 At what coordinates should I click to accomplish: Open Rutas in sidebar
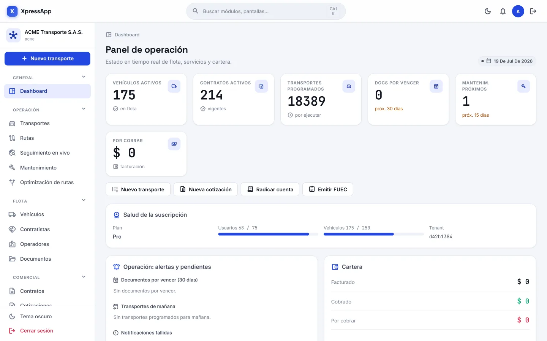[47, 138]
